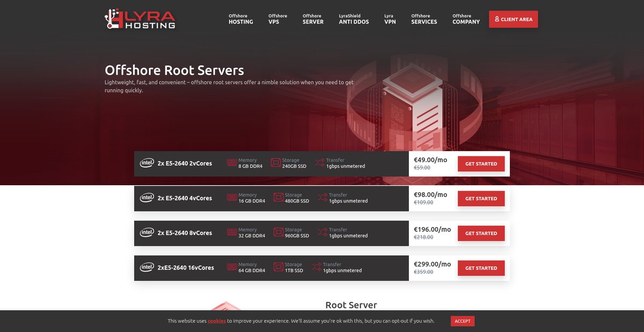Click the Root Server heading

coord(351,305)
